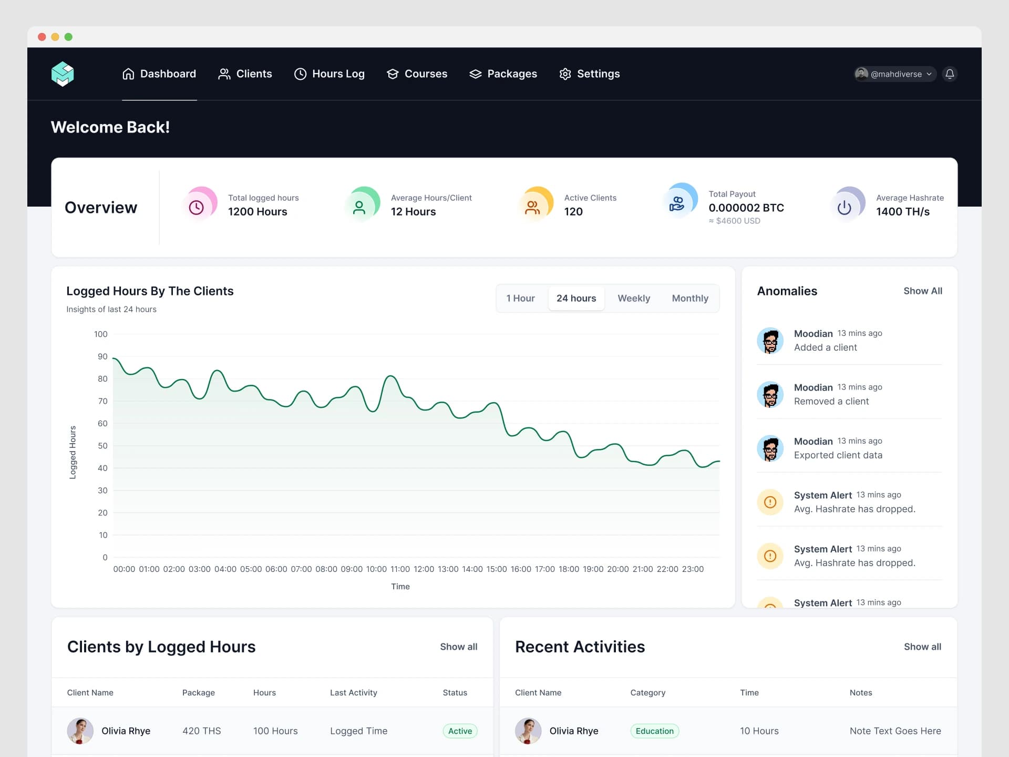Switch chart to Monthly range

690,299
